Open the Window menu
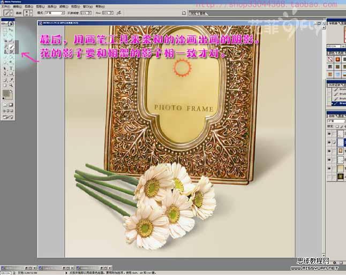Image resolution: width=346 pixels, height=275 pixels. [88, 6]
